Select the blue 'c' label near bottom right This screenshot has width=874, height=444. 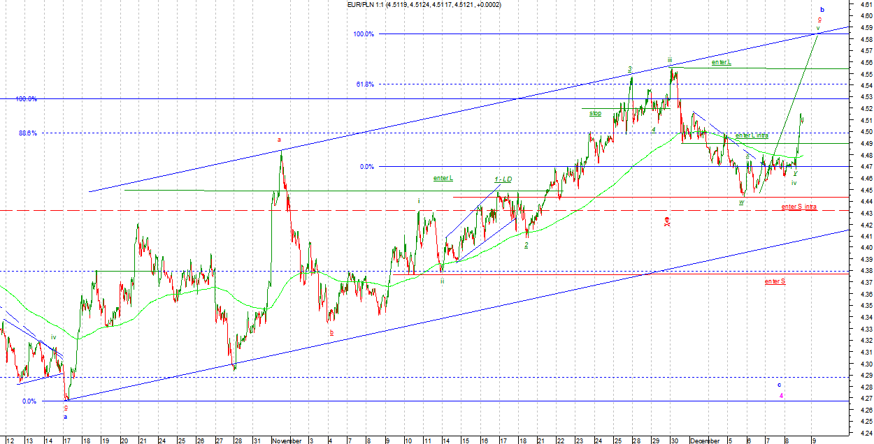pyautogui.click(x=779, y=385)
